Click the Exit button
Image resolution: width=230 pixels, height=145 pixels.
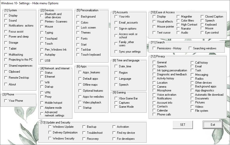[213, 125]
